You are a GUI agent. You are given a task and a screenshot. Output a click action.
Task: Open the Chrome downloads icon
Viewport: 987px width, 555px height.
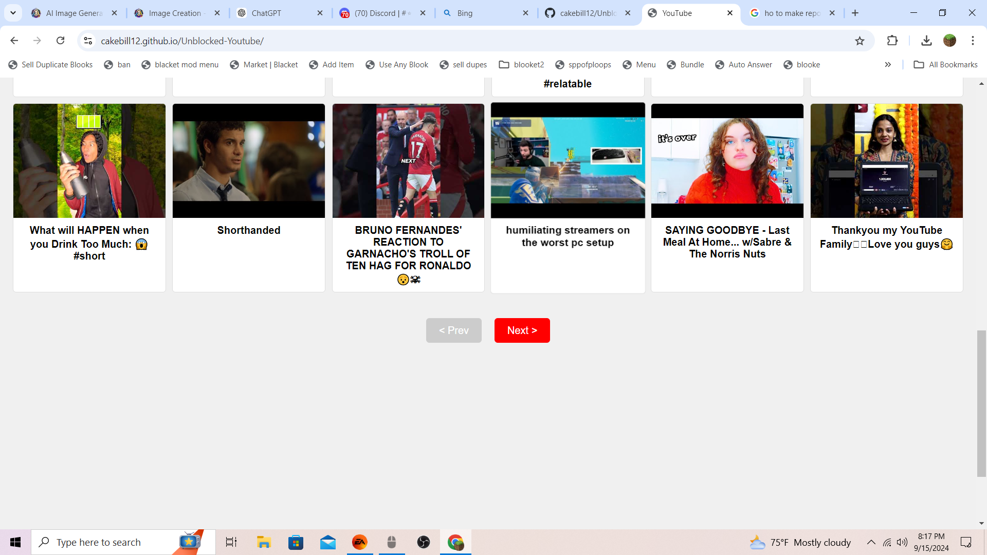tap(926, 41)
